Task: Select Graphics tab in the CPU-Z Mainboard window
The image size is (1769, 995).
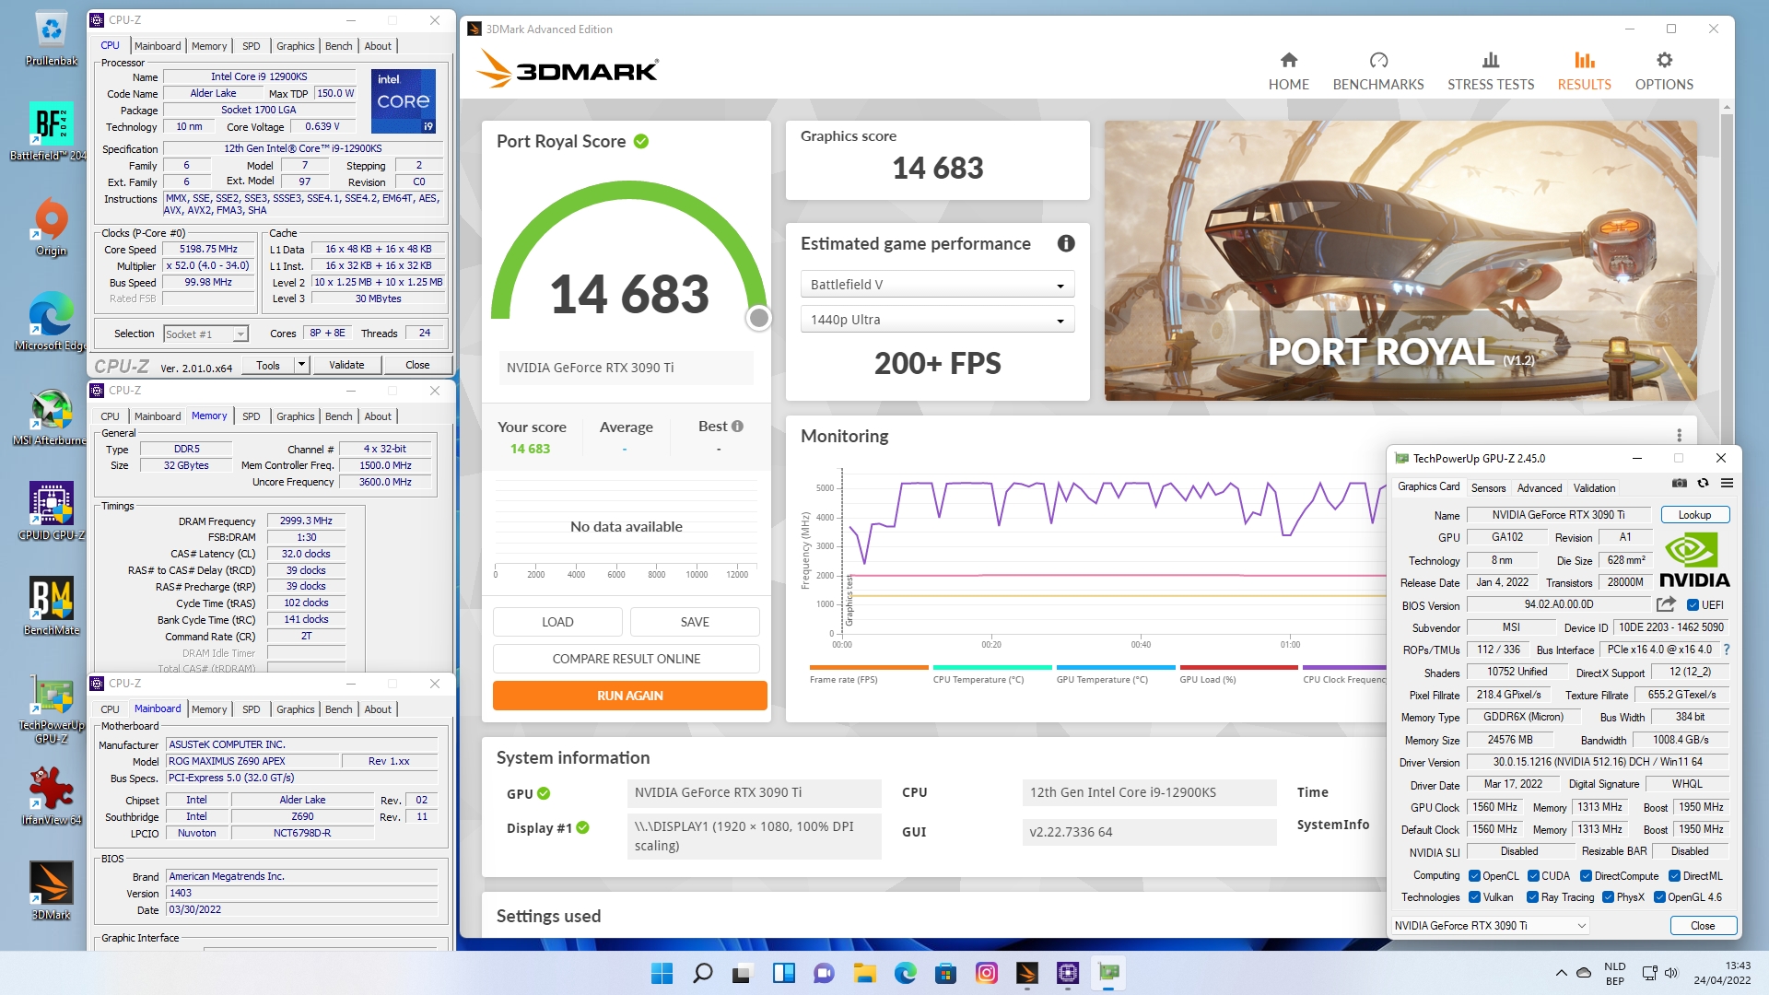Action: 295,709
